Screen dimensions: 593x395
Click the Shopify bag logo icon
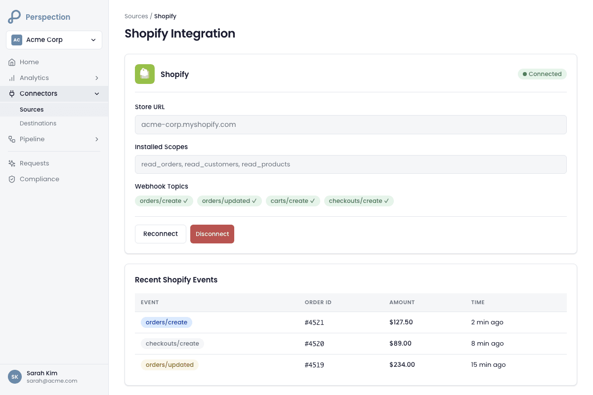(145, 74)
